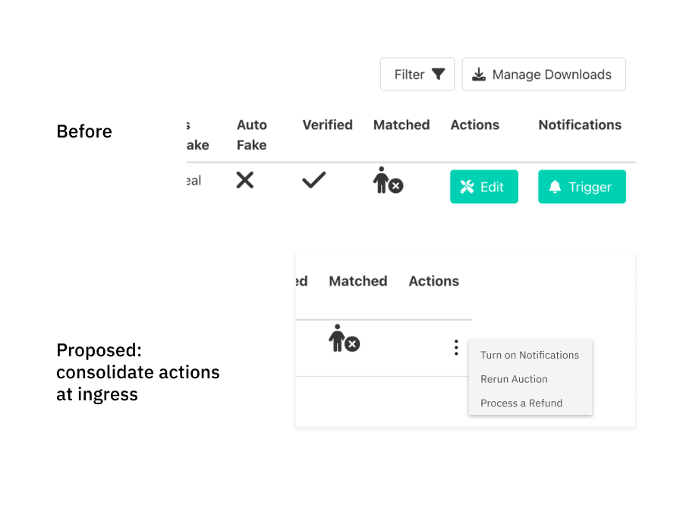Click the unmatched person icon in Before table

(x=387, y=182)
